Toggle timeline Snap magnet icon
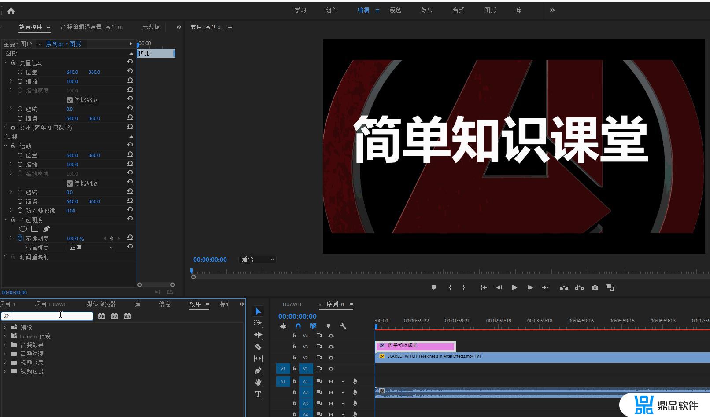This screenshot has height=417, width=710. tap(298, 326)
